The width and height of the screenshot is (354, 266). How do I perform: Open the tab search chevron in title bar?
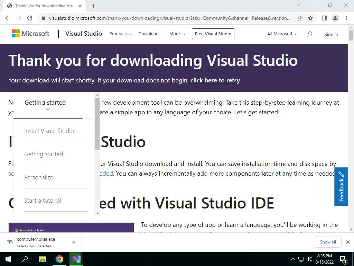coord(298,5)
